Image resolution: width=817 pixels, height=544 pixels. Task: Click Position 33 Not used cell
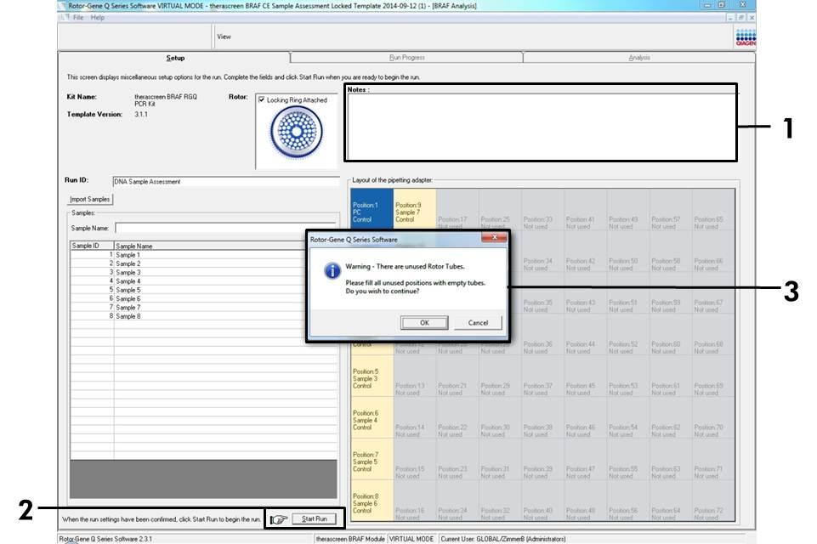coord(542,209)
